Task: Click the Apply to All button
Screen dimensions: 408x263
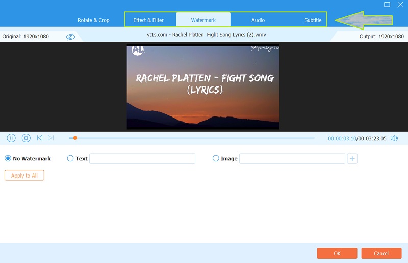Action: click(24, 176)
